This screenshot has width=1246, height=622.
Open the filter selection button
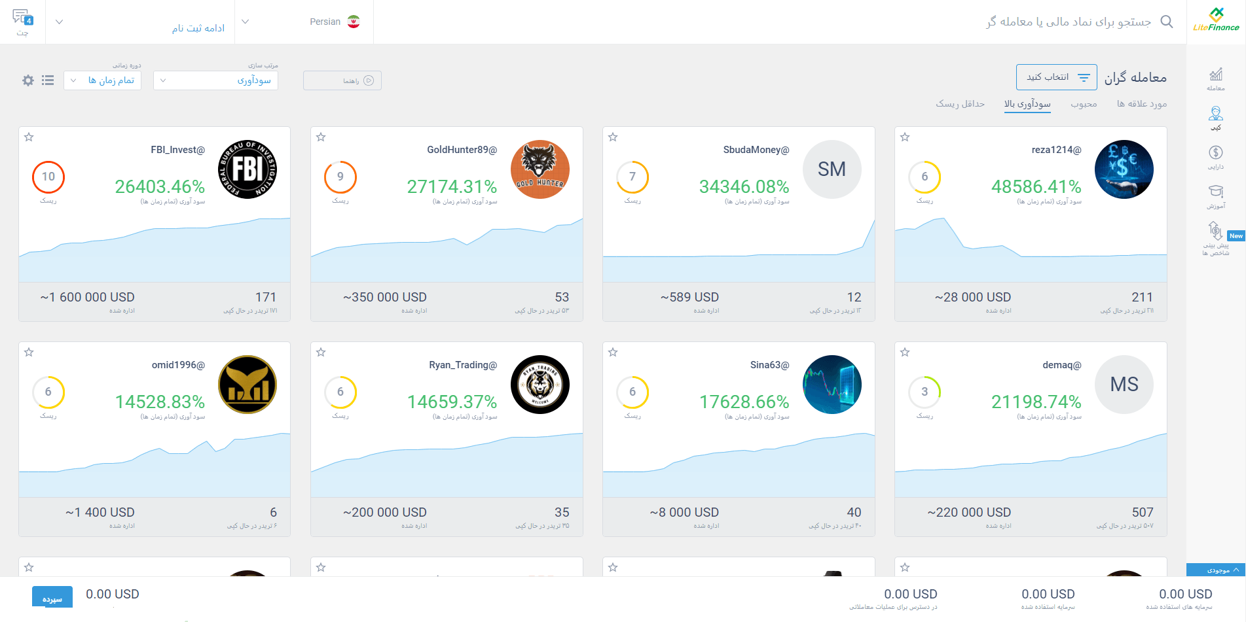(x=1056, y=77)
